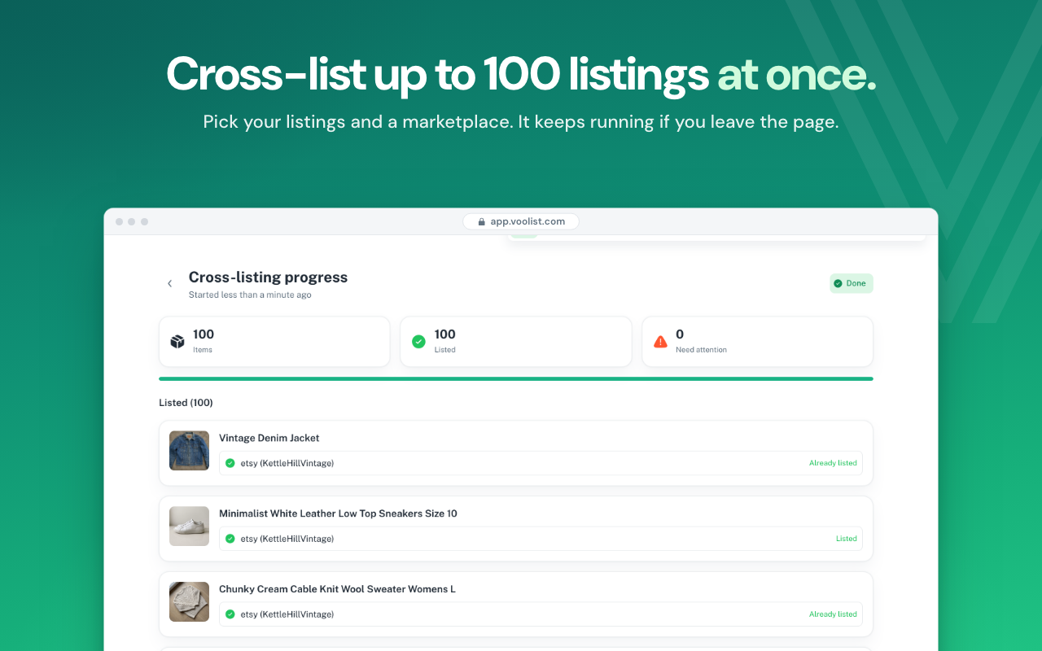Click etsy (KettleHillVintage) under Cable Knit Sweater
The width and height of the screenshot is (1042, 651).
point(287,614)
